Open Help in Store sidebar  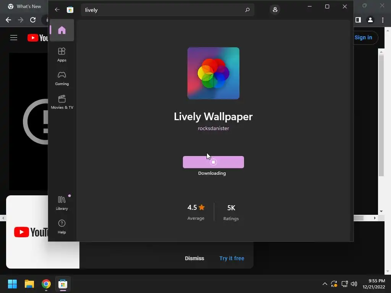(62, 227)
